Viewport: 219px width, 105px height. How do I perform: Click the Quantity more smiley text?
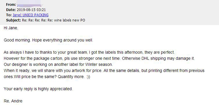(74, 77)
